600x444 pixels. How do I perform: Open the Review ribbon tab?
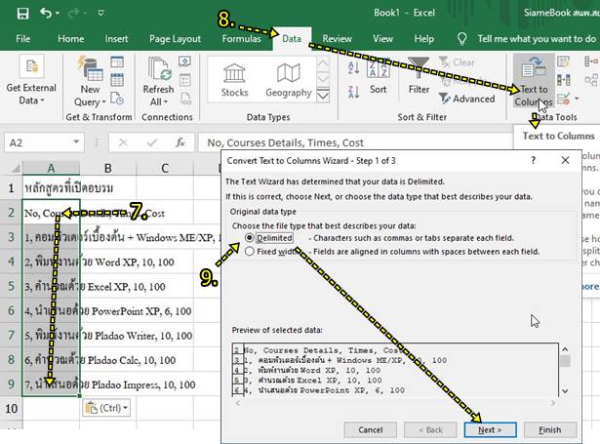point(337,39)
